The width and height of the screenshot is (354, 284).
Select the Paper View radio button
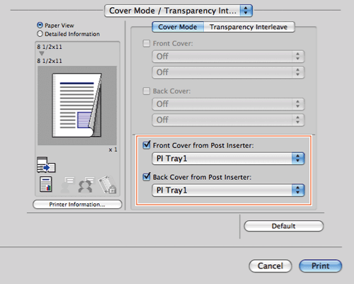pos(40,25)
